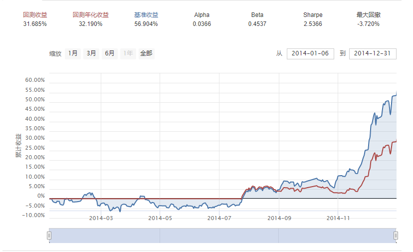413x252 pixels.
Task: Click the value 32.190%
Action: pos(91,24)
